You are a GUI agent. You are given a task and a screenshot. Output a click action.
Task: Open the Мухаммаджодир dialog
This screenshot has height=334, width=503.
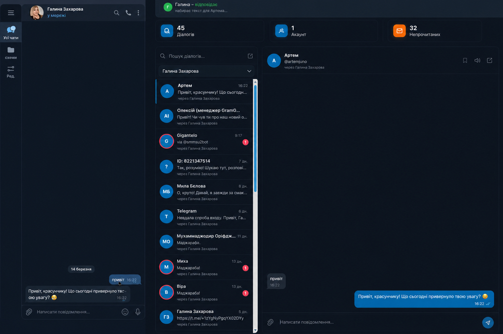tap(205, 242)
